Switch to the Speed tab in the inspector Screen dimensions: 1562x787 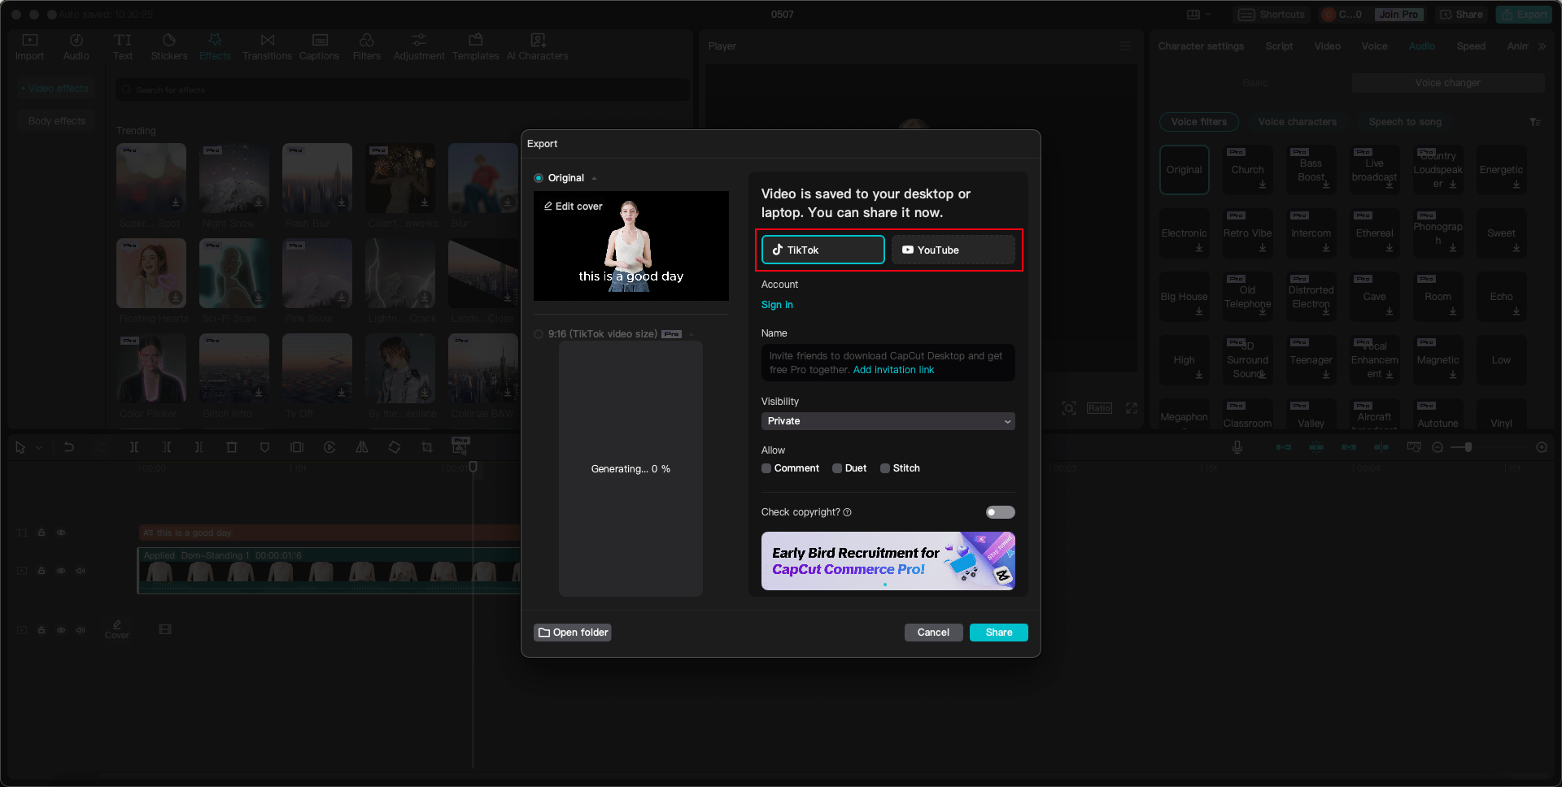click(x=1471, y=46)
